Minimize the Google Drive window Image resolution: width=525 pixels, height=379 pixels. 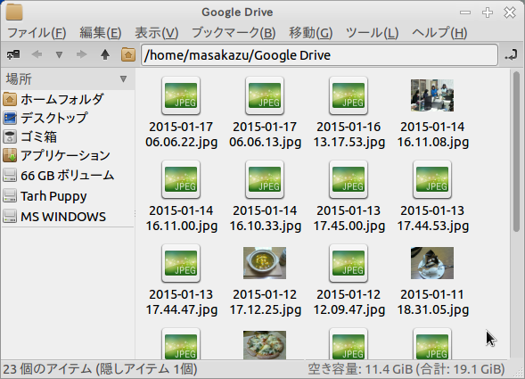465,12
